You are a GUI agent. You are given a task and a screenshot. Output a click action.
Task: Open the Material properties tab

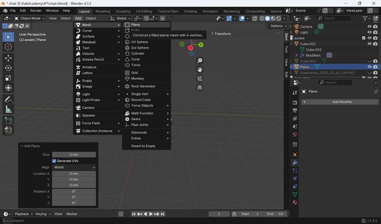coord(295,203)
